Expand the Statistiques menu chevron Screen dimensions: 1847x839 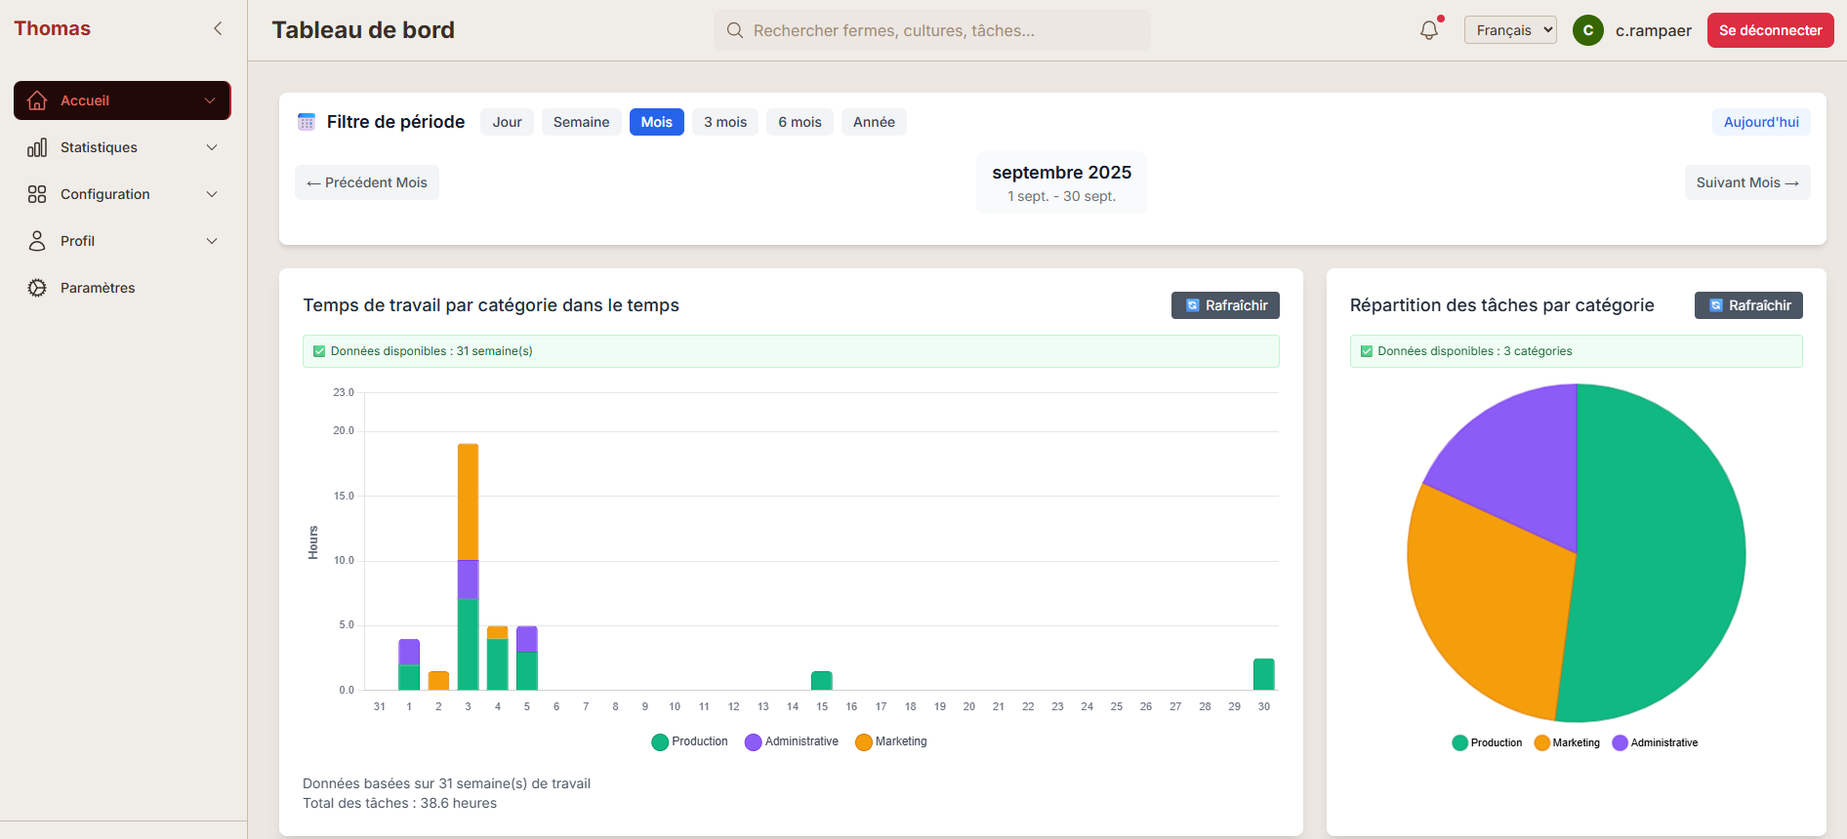[212, 147]
